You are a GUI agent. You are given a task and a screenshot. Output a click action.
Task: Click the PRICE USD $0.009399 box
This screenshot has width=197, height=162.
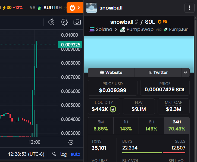112,88
